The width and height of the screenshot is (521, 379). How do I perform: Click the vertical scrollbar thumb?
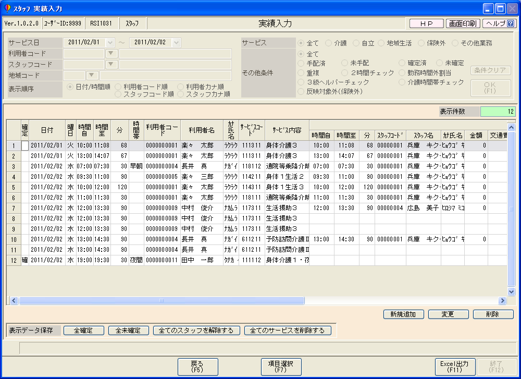click(512, 209)
